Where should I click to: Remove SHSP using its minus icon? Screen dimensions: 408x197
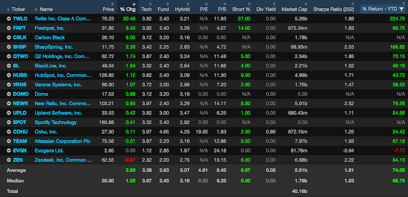click(9, 47)
